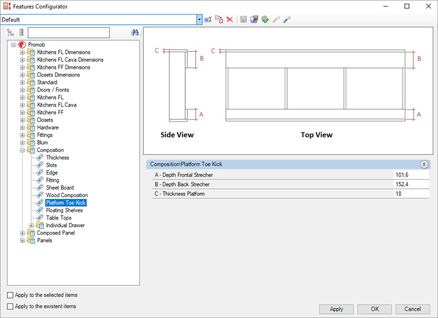Click the OK button
The width and height of the screenshot is (438, 318).
tap(375, 309)
